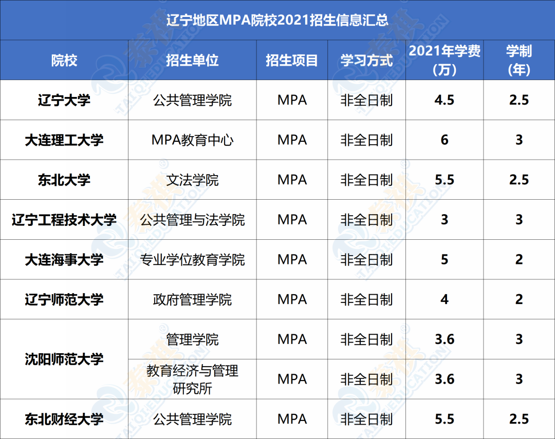Image resolution: width=555 pixels, height=439 pixels.
Task: Click the 大连理工大学 school cell
Action: pos(64,140)
